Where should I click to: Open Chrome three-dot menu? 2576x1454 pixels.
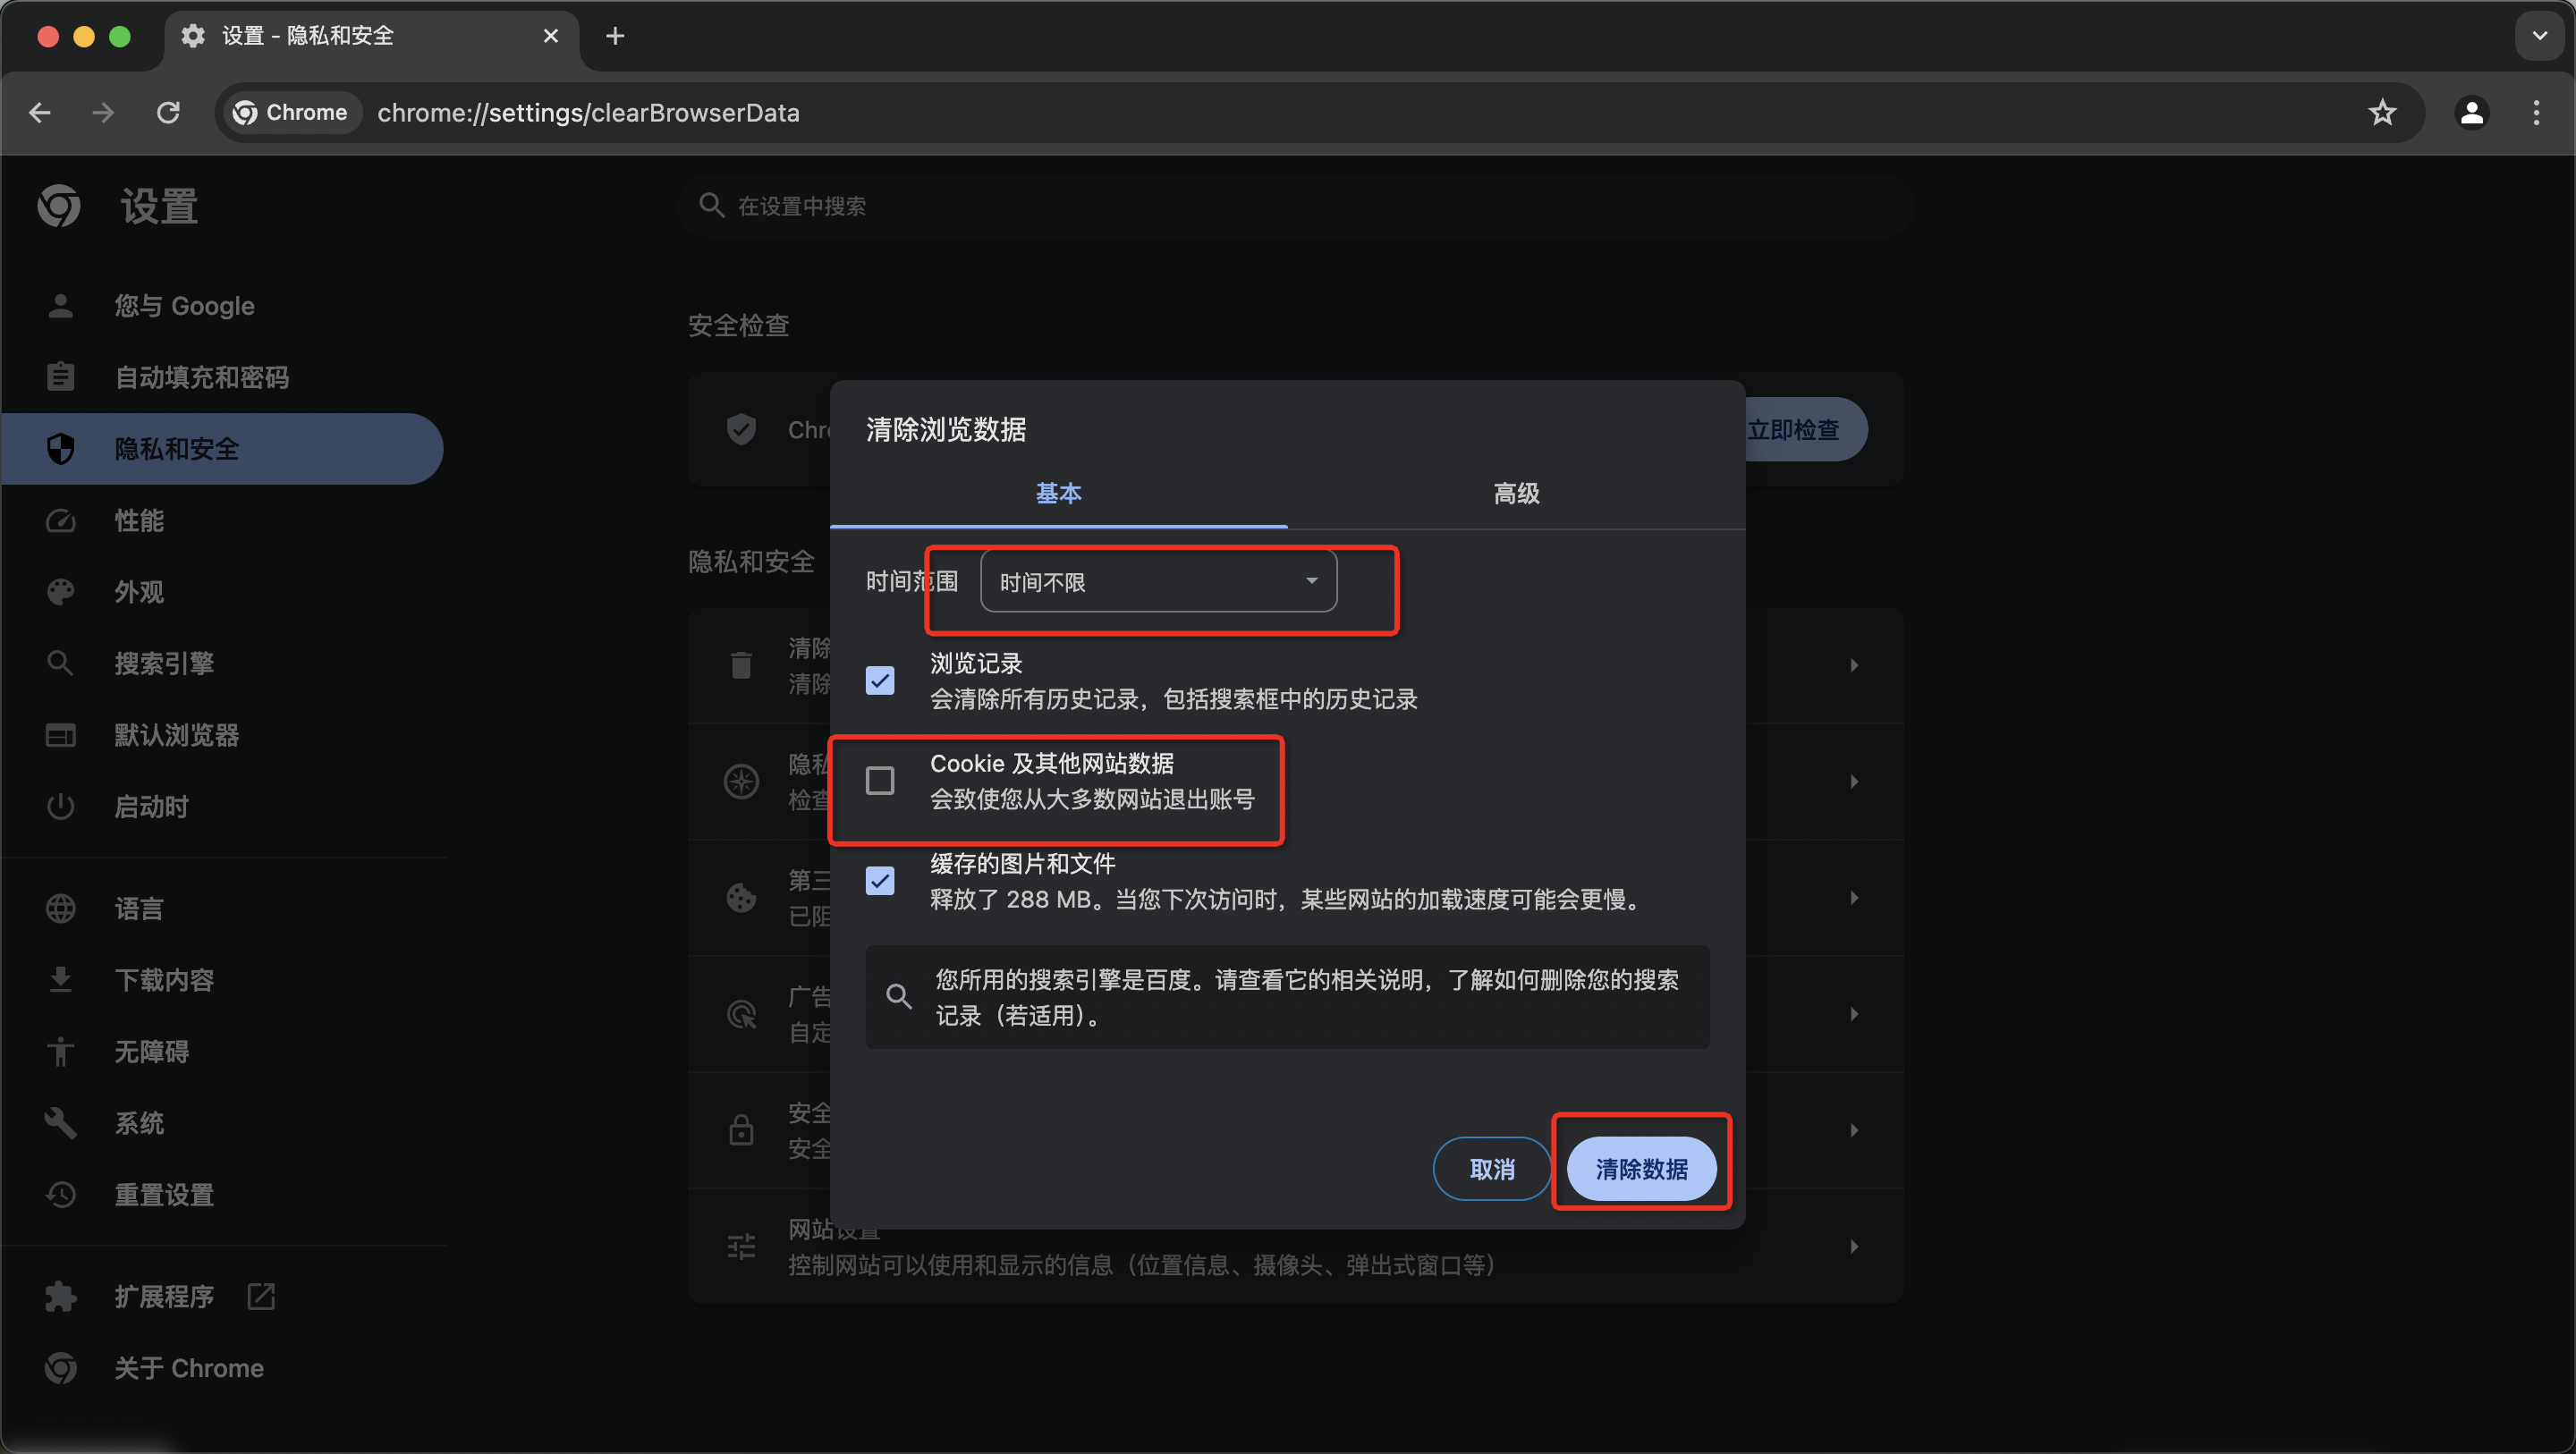coord(2536,113)
